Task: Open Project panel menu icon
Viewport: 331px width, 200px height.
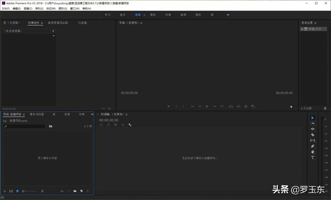Action: 24,114
